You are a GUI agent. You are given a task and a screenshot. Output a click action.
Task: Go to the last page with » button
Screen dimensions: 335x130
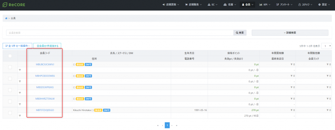(x=177, y=125)
